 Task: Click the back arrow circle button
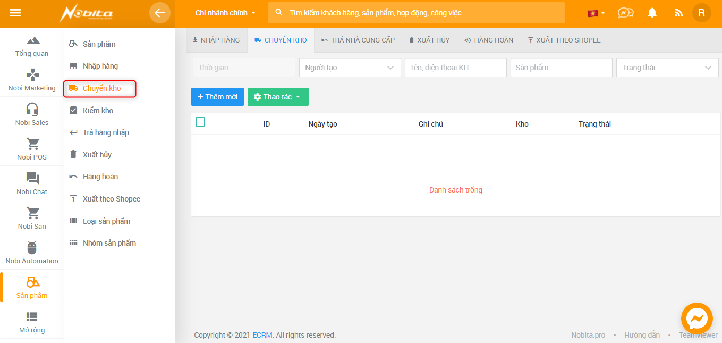(160, 13)
